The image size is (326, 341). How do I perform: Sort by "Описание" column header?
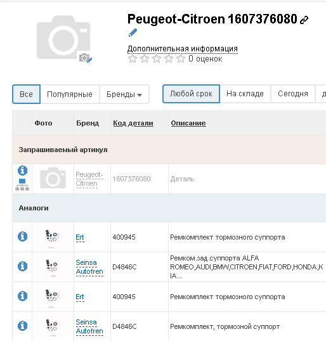(188, 123)
